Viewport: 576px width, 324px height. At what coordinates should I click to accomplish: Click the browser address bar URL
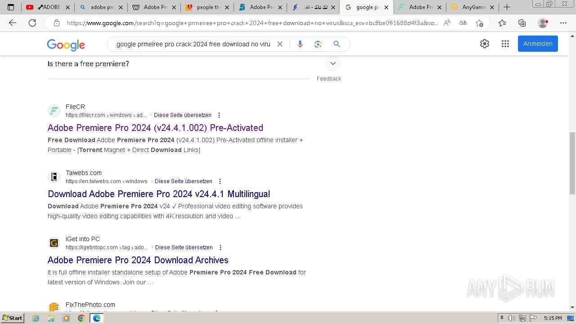click(252, 23)
